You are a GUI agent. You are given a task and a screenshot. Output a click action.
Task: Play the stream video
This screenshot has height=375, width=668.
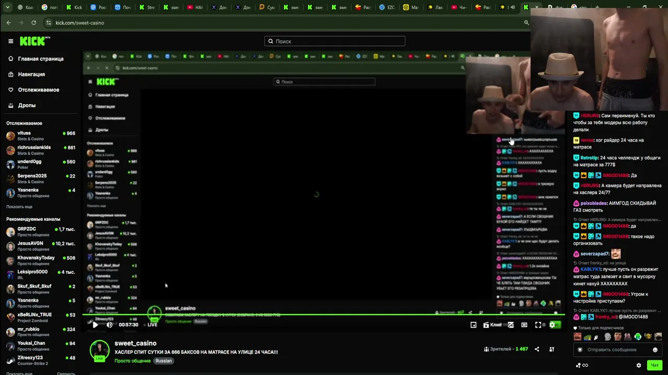(x=95, y=324)
